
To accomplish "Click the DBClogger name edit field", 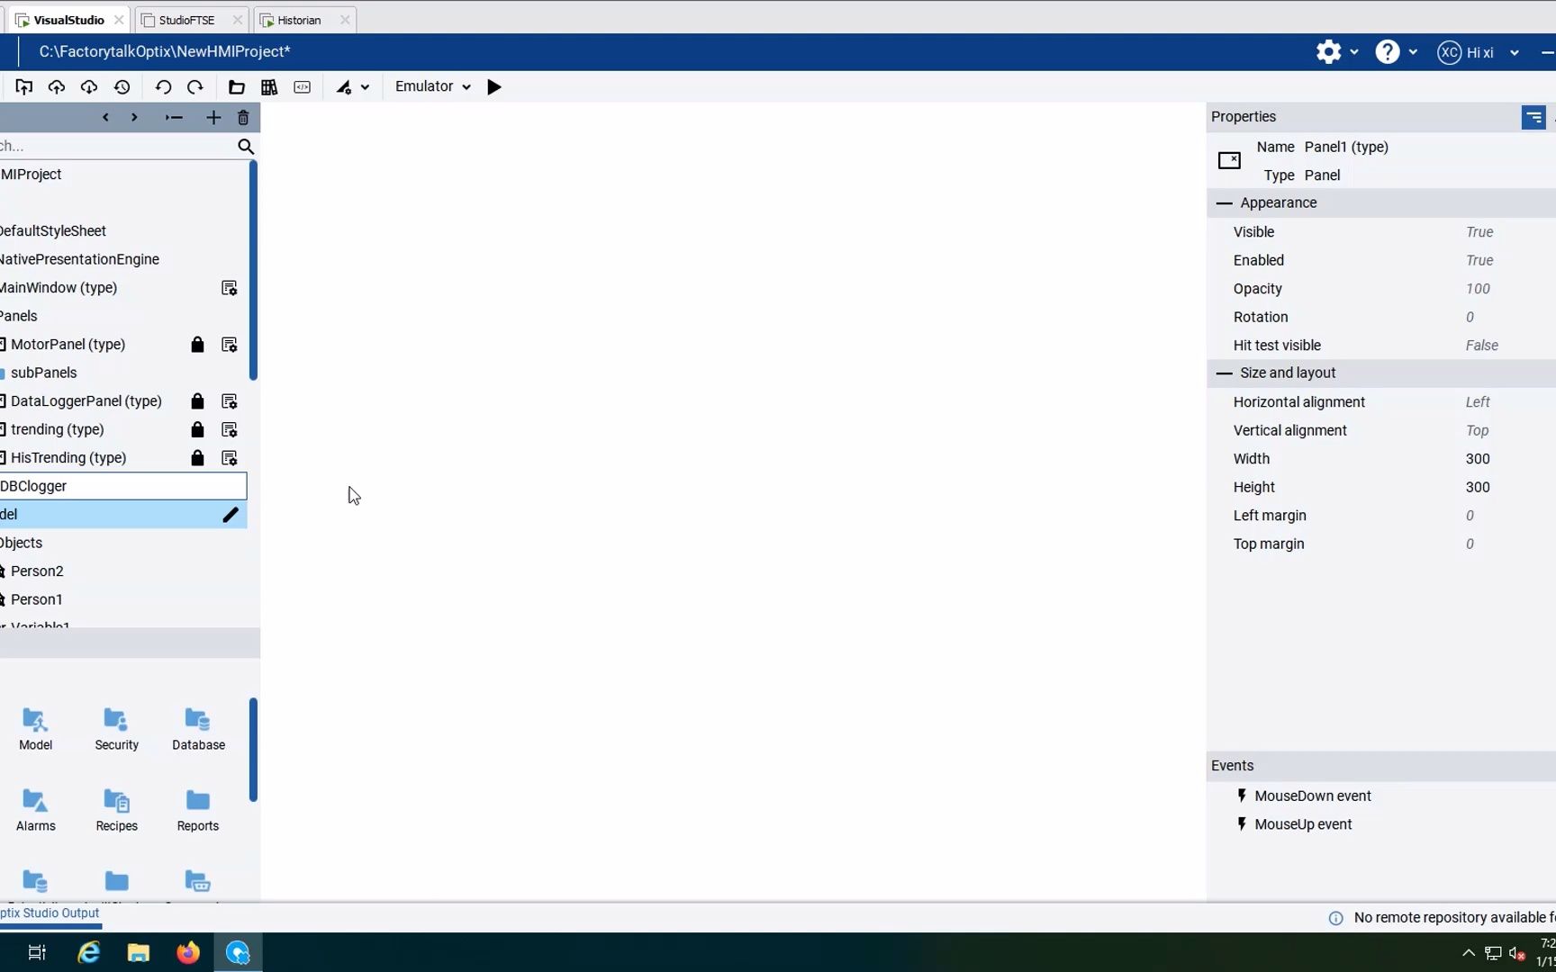I will point(122,486).
